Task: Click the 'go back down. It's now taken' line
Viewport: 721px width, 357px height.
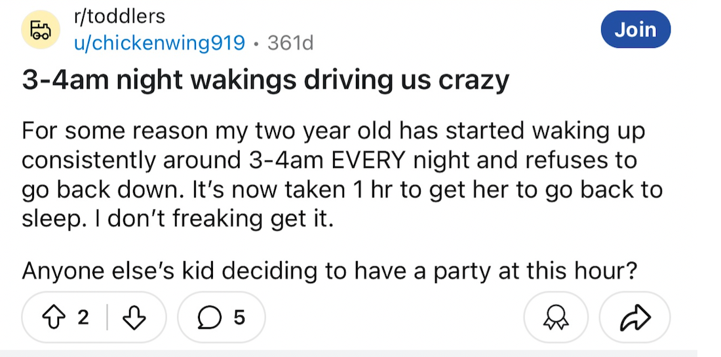Action: coord(342,190)
